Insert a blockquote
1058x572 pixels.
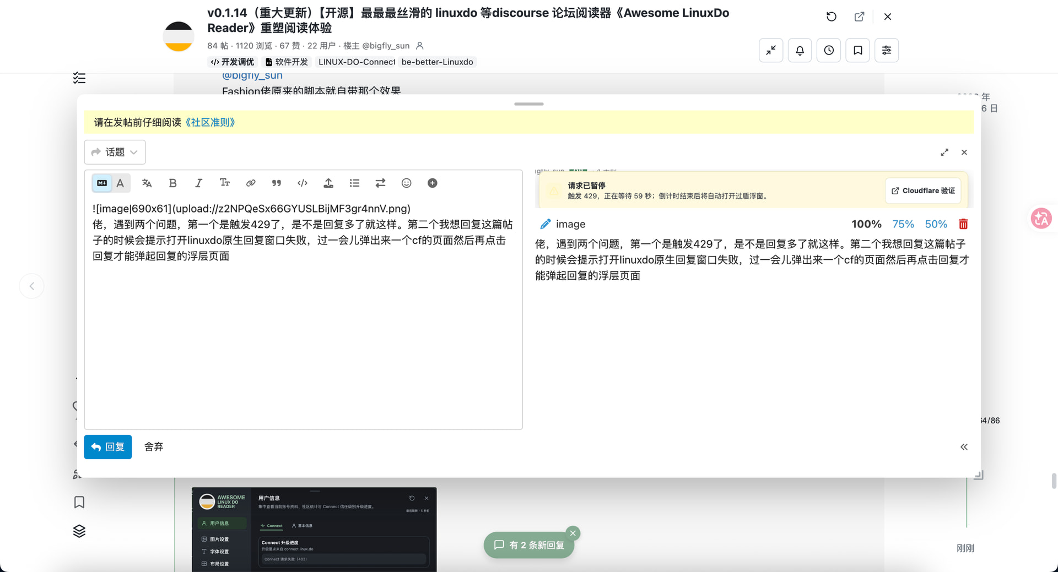(x=277, y=183)
